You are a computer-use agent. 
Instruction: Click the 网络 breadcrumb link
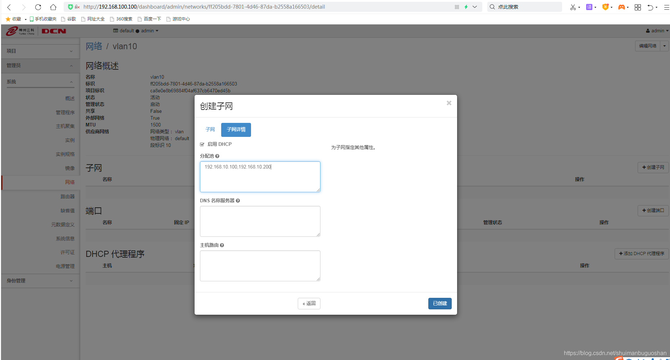point(94,46)
